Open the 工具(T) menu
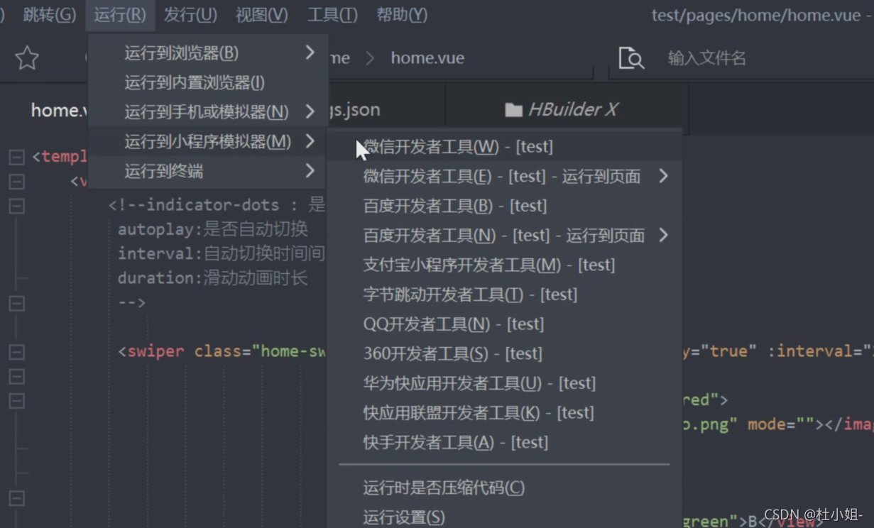The width and height of the screenshot is (874, 528). (x=332, y=14)
